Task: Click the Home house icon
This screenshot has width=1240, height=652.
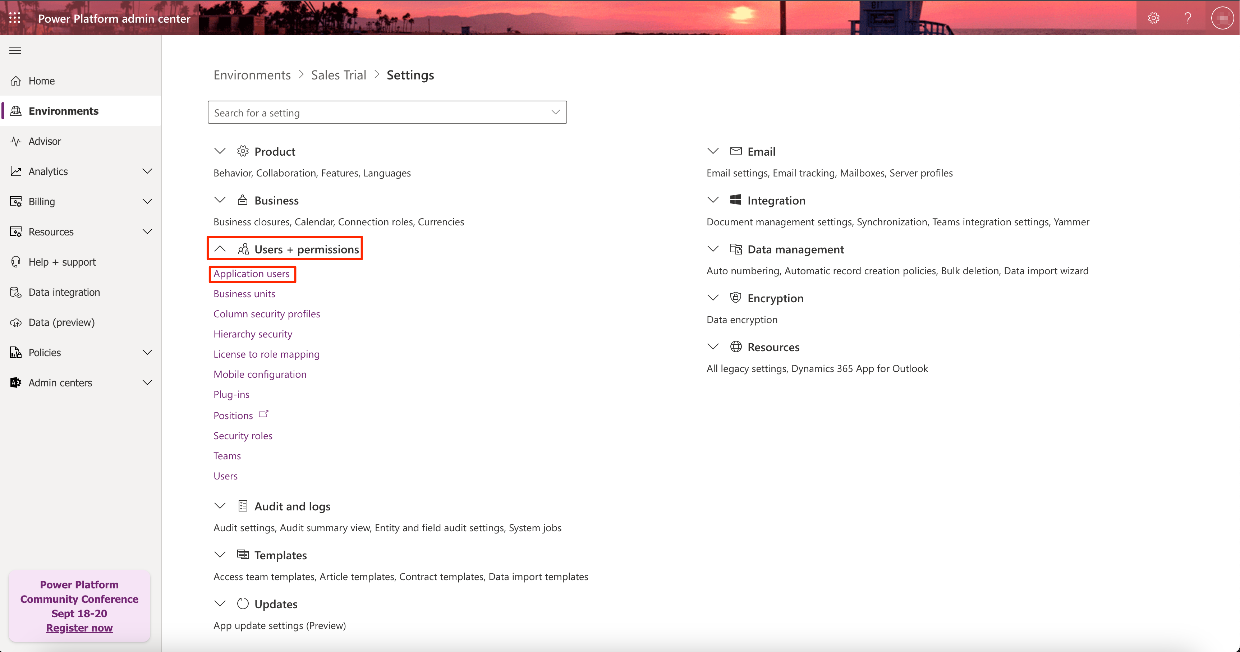Action: click(16, 81)
